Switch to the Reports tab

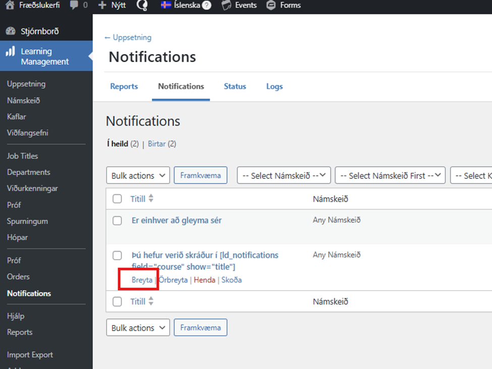click(x=124, y=86)
